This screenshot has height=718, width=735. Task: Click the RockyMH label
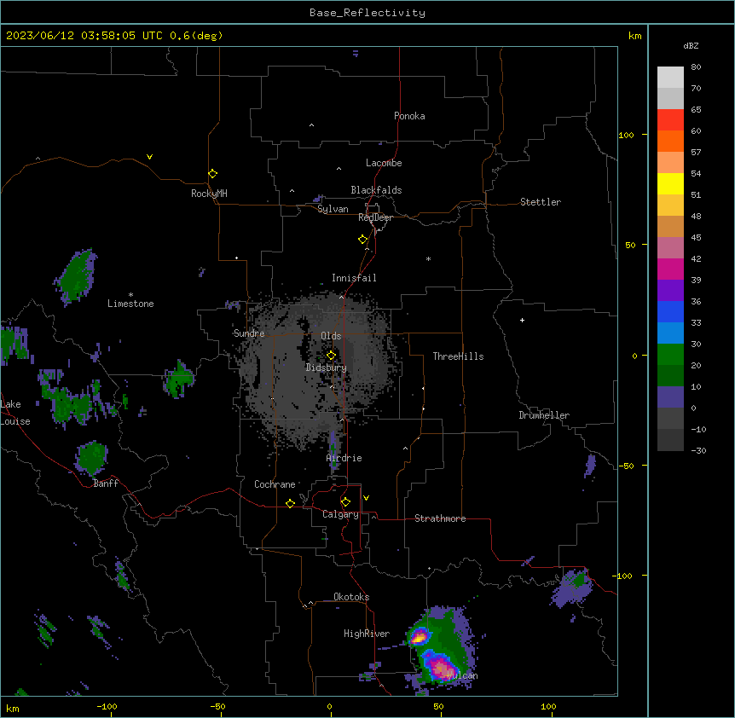click(x=209, y=194)
